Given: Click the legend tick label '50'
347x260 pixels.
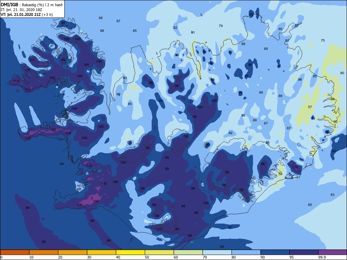Looking at the screenshot, I should pos(147,257).
